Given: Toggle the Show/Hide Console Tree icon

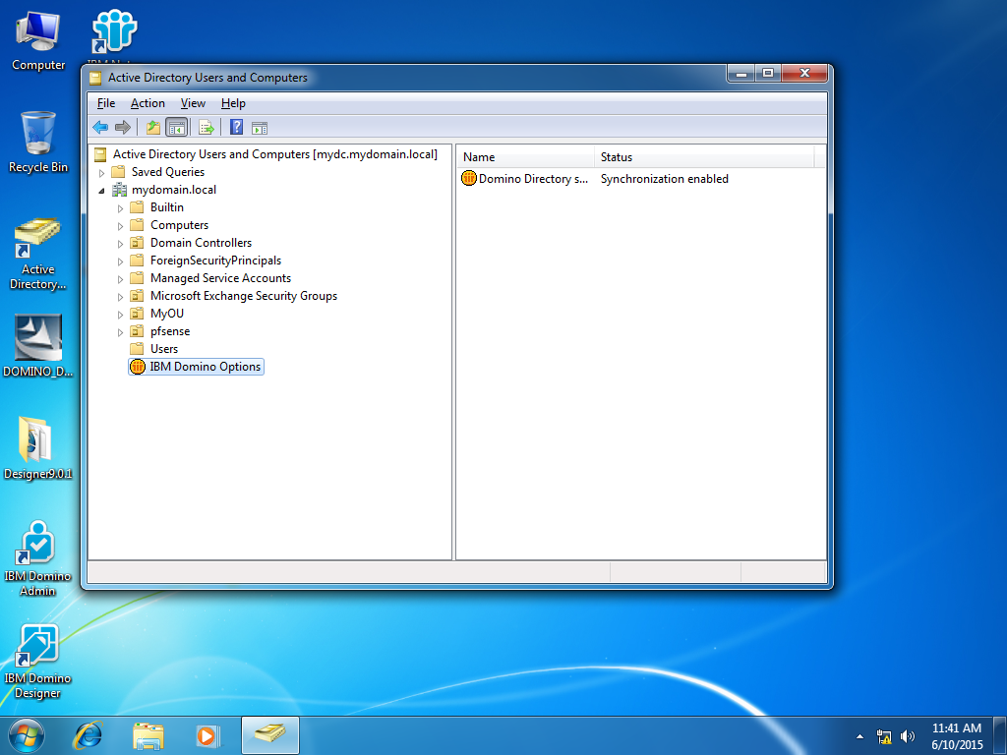Looking at the screenshot, I should point(177,127).
